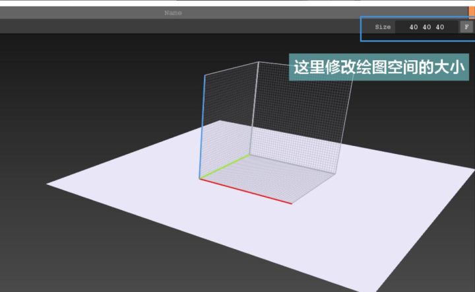Click the Name field in the top bar
The image size is (475, 292).
pyautogui.click(x=234, y=13)
